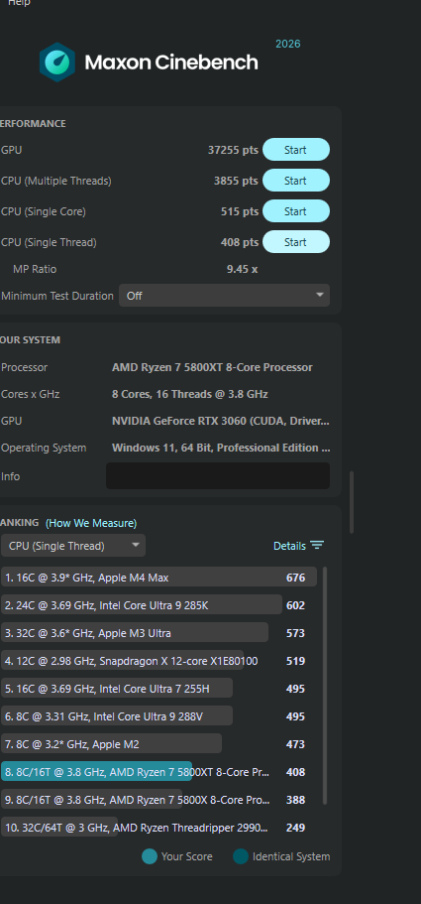The width and height of the screenshot is (421, 904).
Task: Open the ranking Details link
Action: pos(289,546)
